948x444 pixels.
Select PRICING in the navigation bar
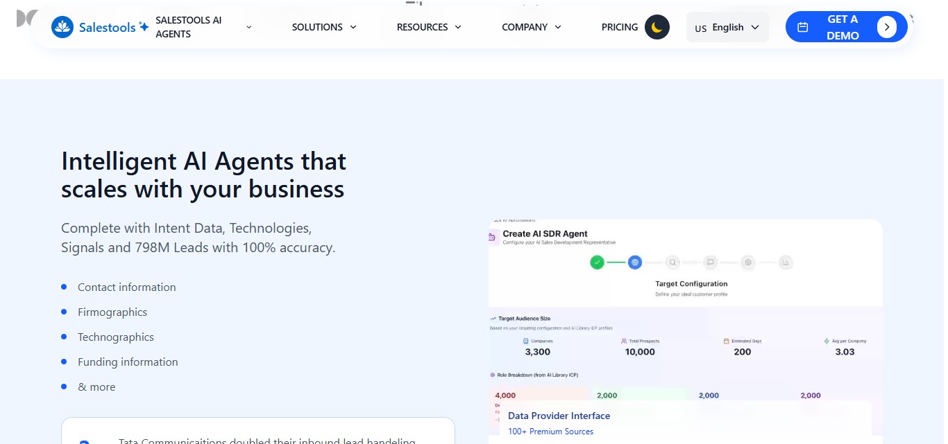[x=619, y=27]
